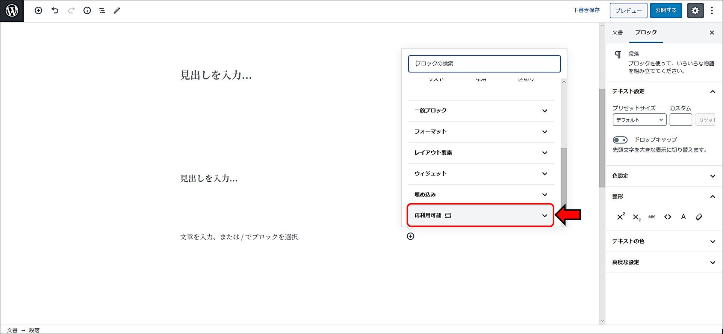Click the ブロックの検索 search field
The width and height of the screenshot is (723, 334).
click(484, 64)
